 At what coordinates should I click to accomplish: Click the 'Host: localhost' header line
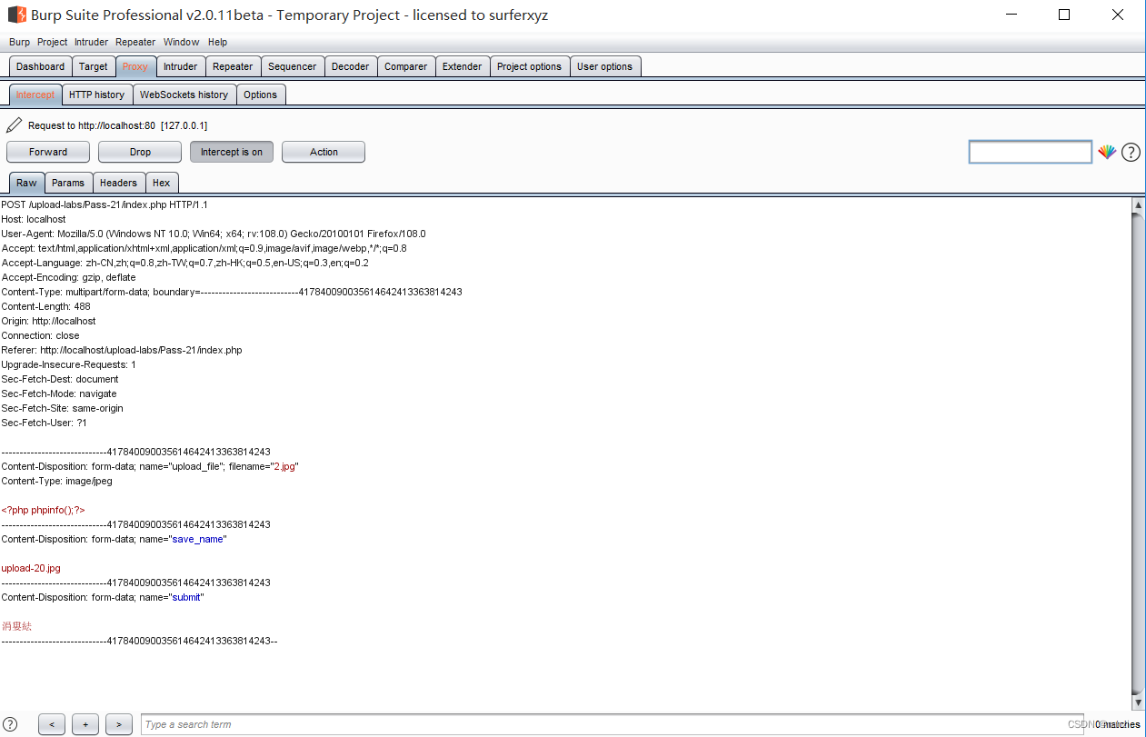(34, 219)
